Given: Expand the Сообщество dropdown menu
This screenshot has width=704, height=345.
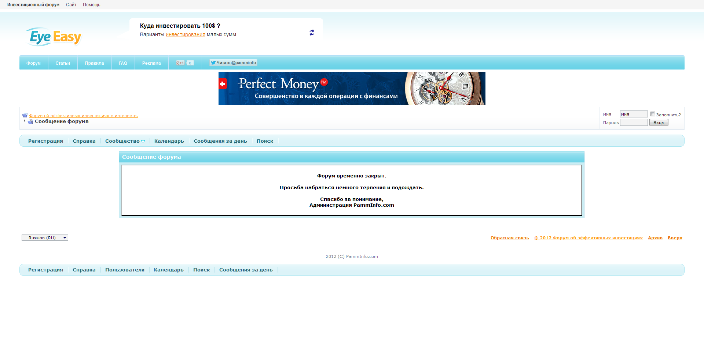Looking at the screenshot, I should tap(125, 141).
